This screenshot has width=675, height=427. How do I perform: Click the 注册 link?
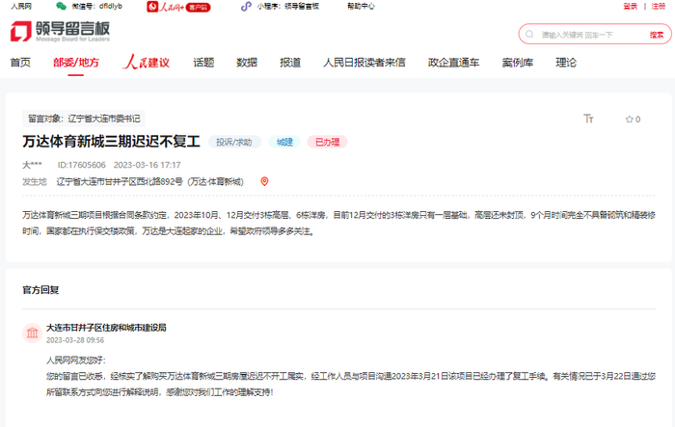(659, 7)
